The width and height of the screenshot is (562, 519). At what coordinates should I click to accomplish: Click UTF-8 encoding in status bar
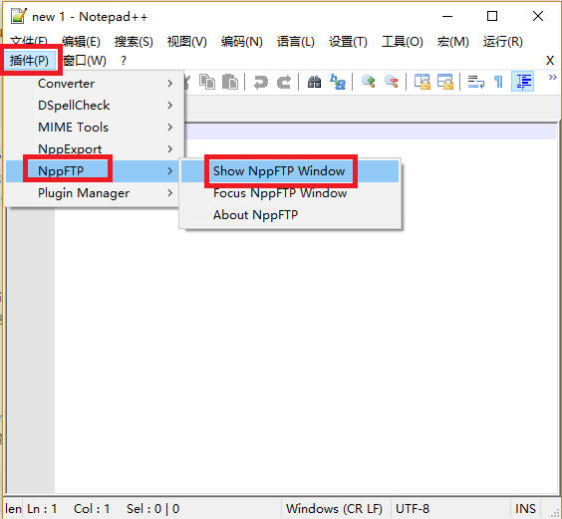point(413,509)
